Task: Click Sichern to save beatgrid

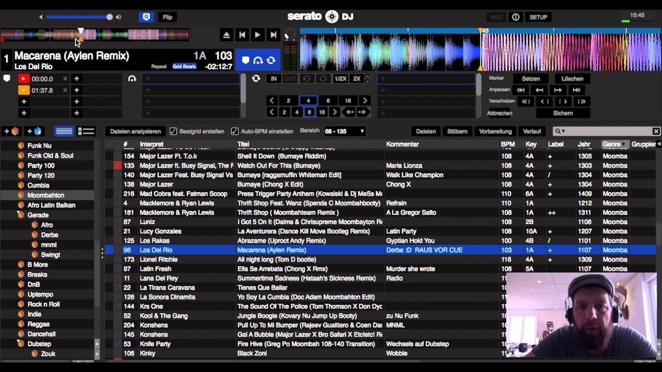Action: coord(563,113)
